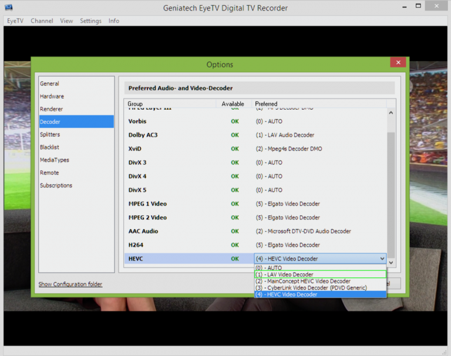Click LAV Audio Decoder preferred value
Screen dimensions: 451x356
pyautogui.click(x=285, y=135)
